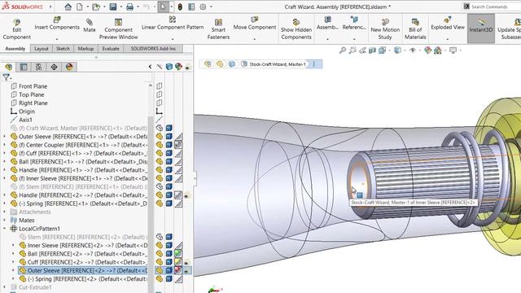521x293 pixels.
Task: Toggle hide/show for Spring <1>
Action: 160,203
